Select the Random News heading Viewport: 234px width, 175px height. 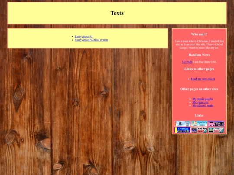(199, 55)
